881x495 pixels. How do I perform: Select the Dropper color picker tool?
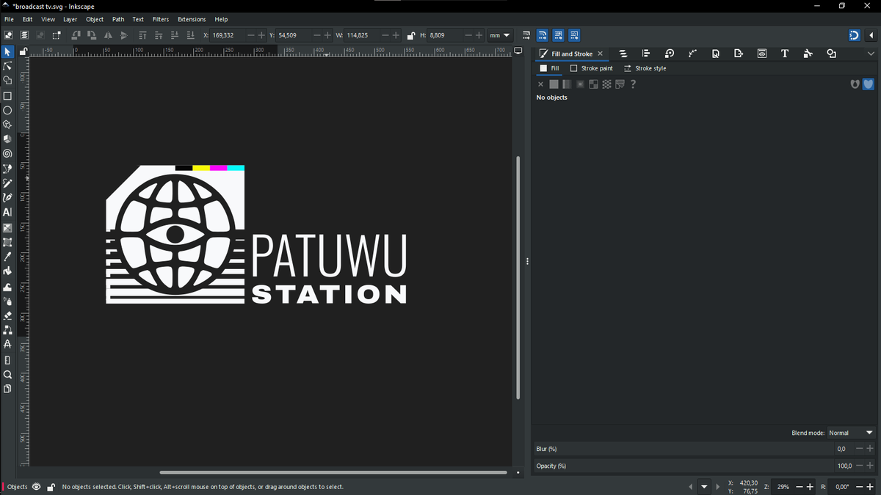point(7,257)
